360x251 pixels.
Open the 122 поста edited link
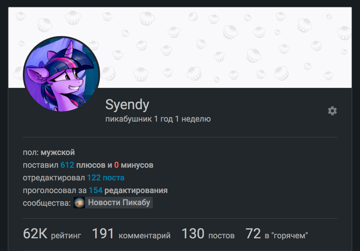[x=106, y=178]
